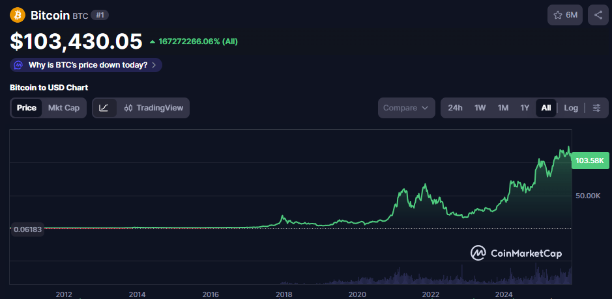
Task: Select the Price tab
Action: click(x=27, y=108)
